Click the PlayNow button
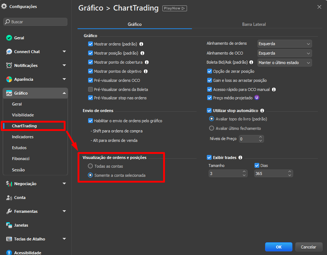Viewport: 327px width, 255px height. click(x=174, y=8)
